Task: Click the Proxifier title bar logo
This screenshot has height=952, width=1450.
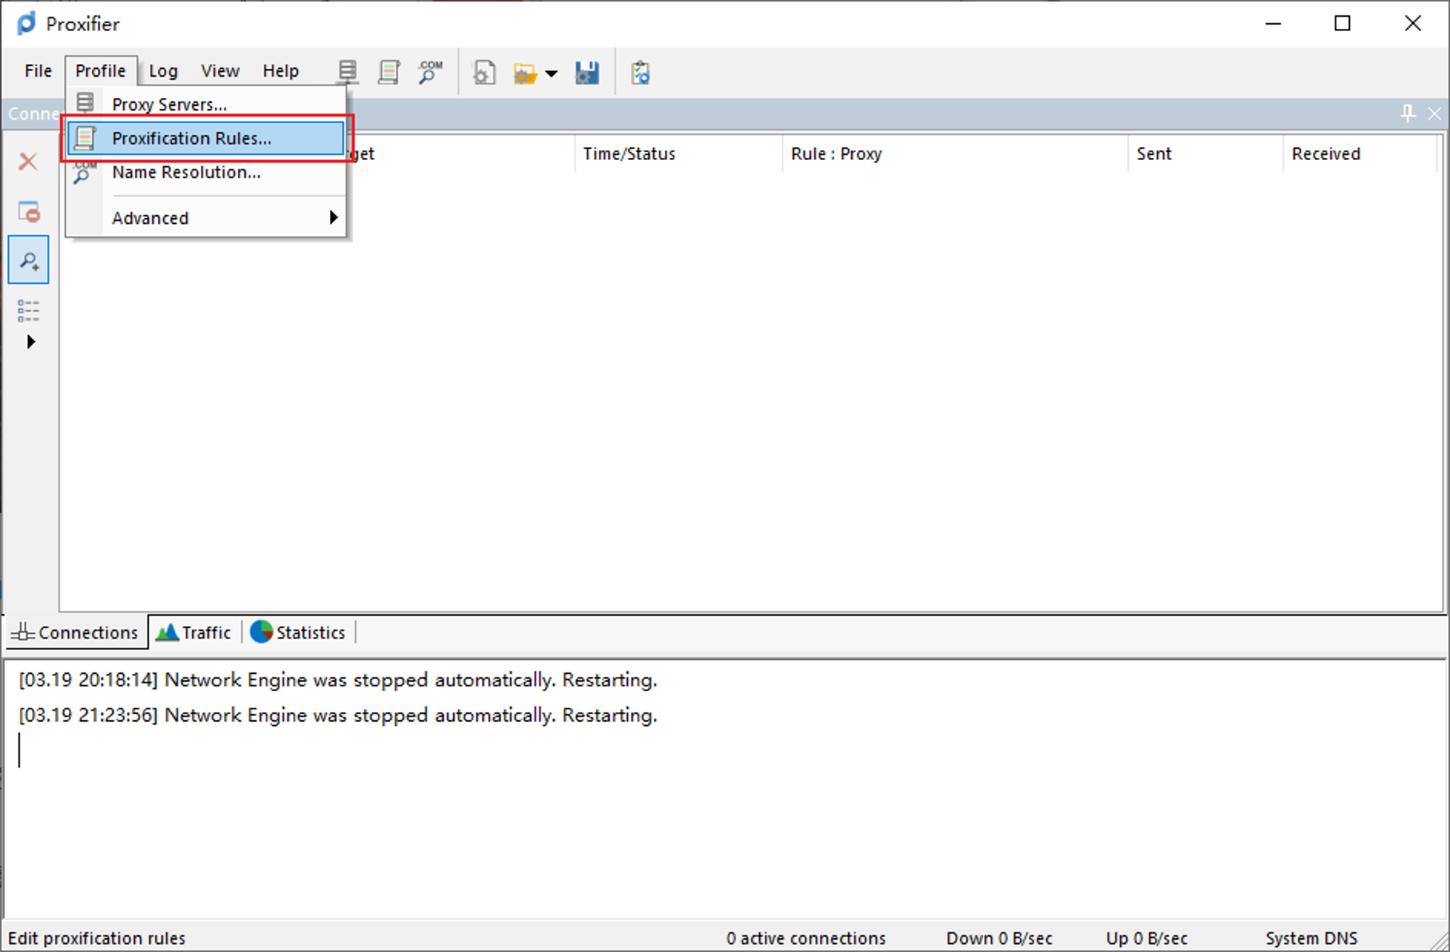Action: [27, 23]
